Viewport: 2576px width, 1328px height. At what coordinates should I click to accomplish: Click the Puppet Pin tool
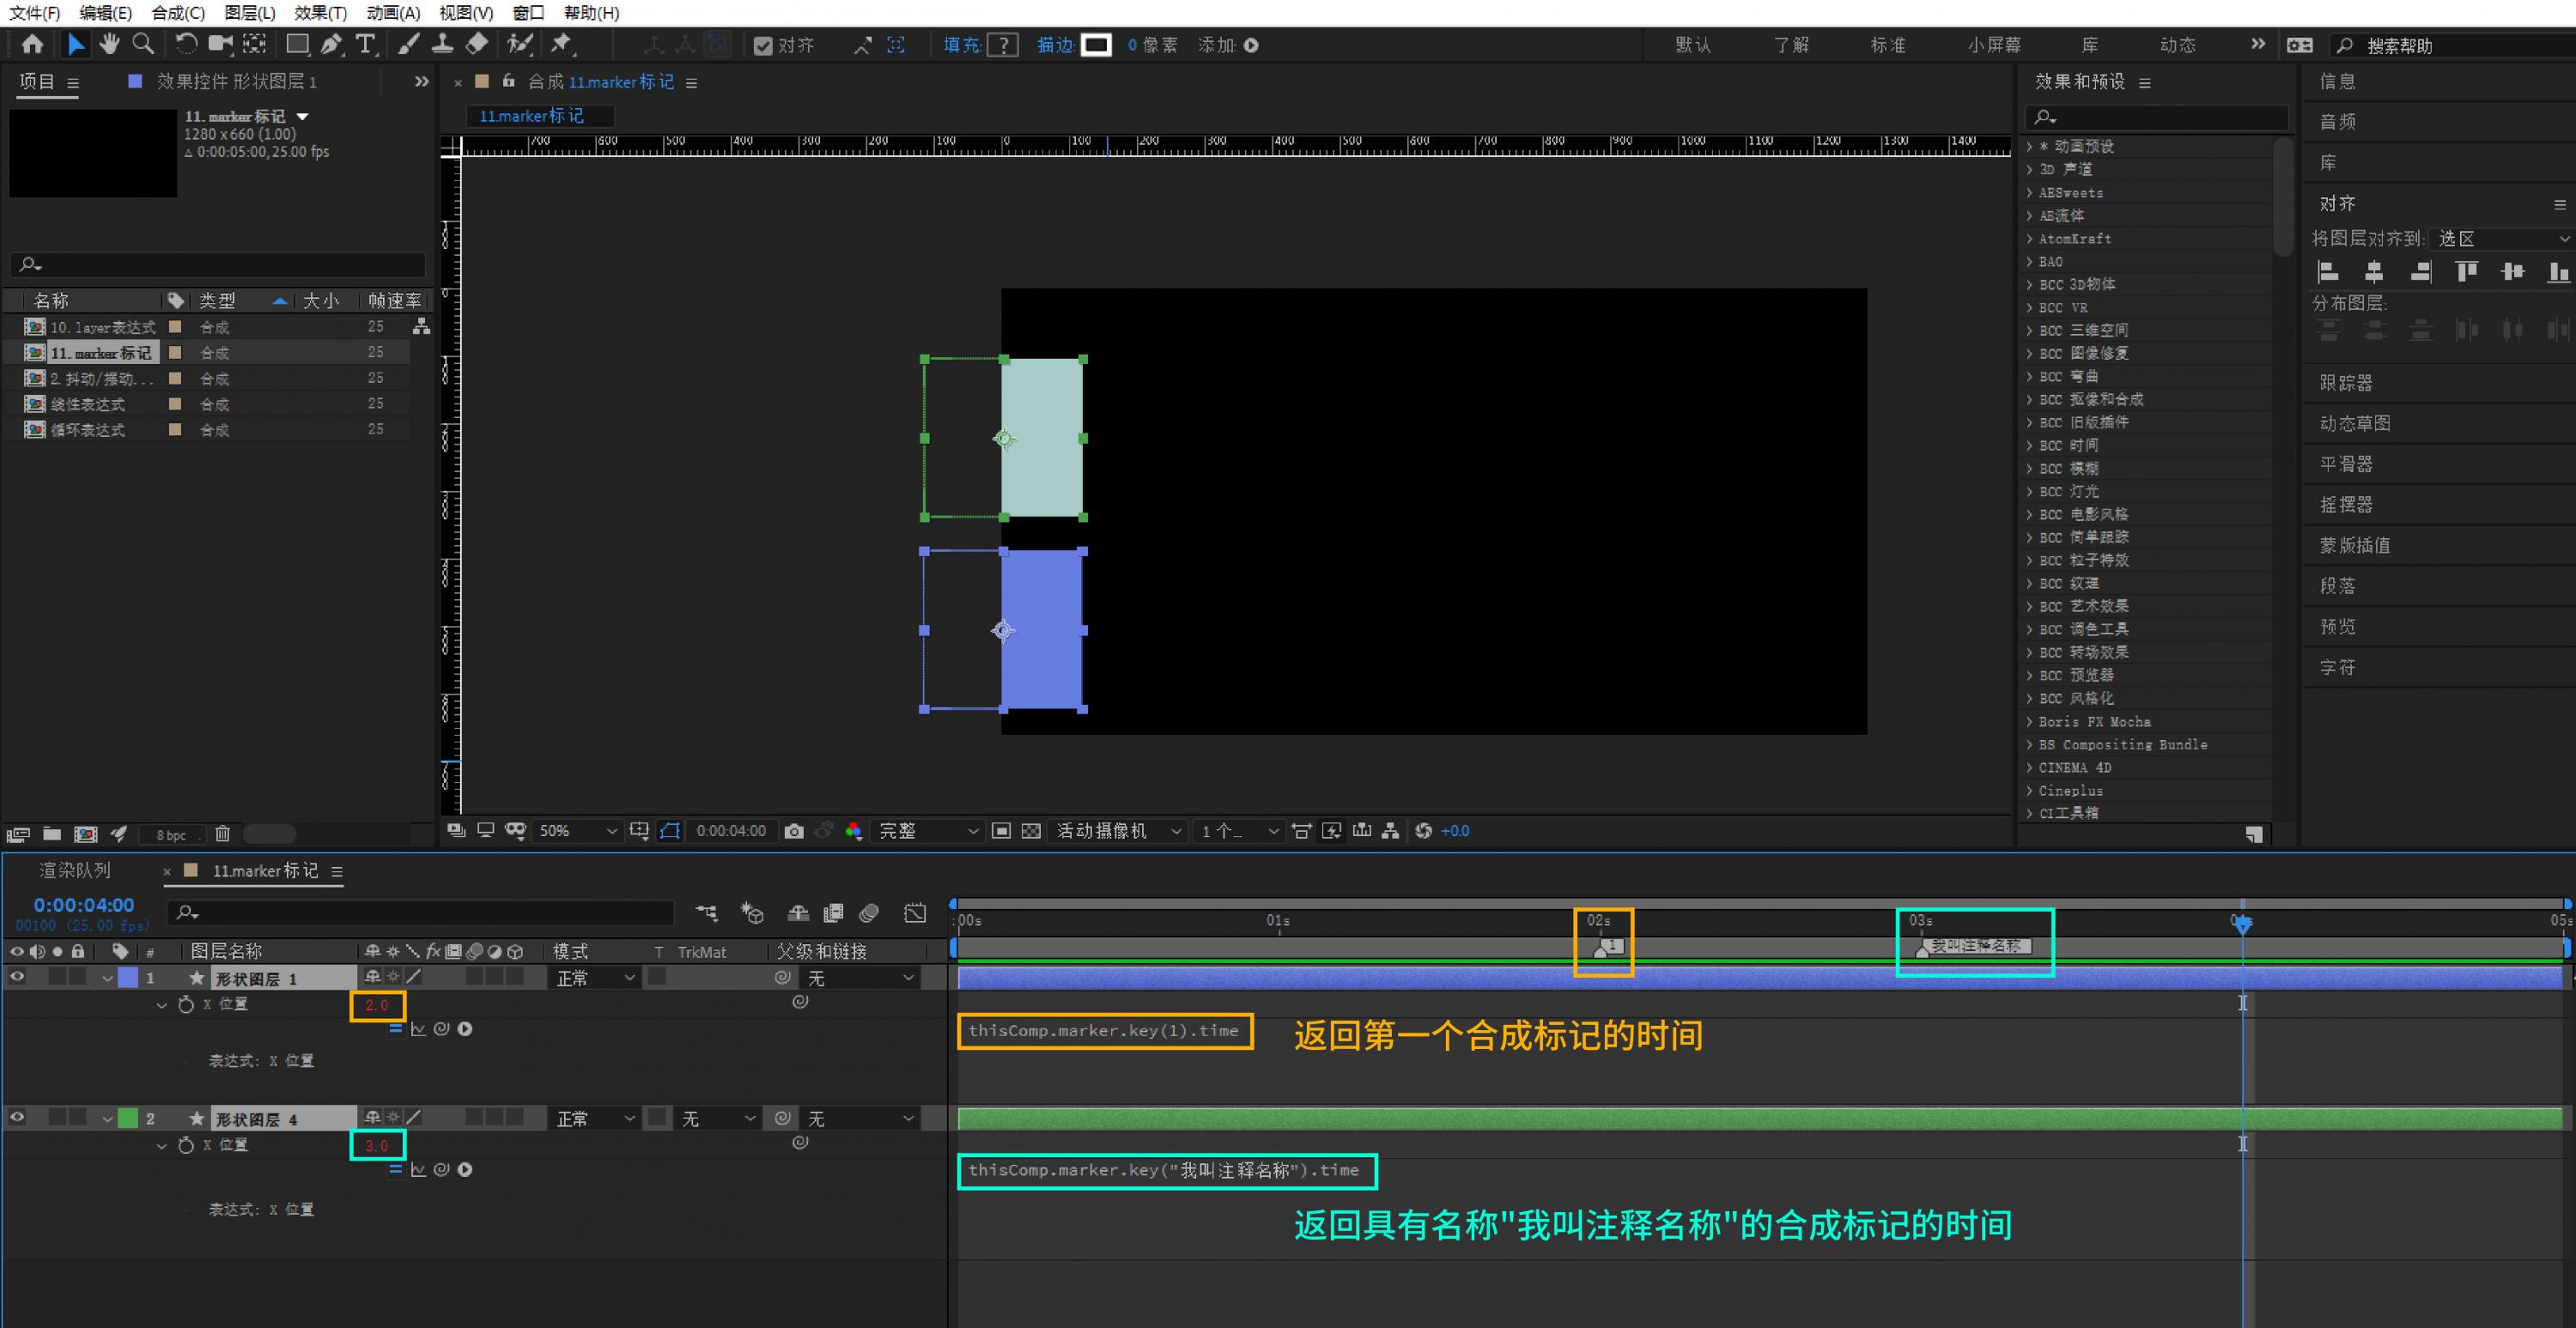(x=561, y=44)
